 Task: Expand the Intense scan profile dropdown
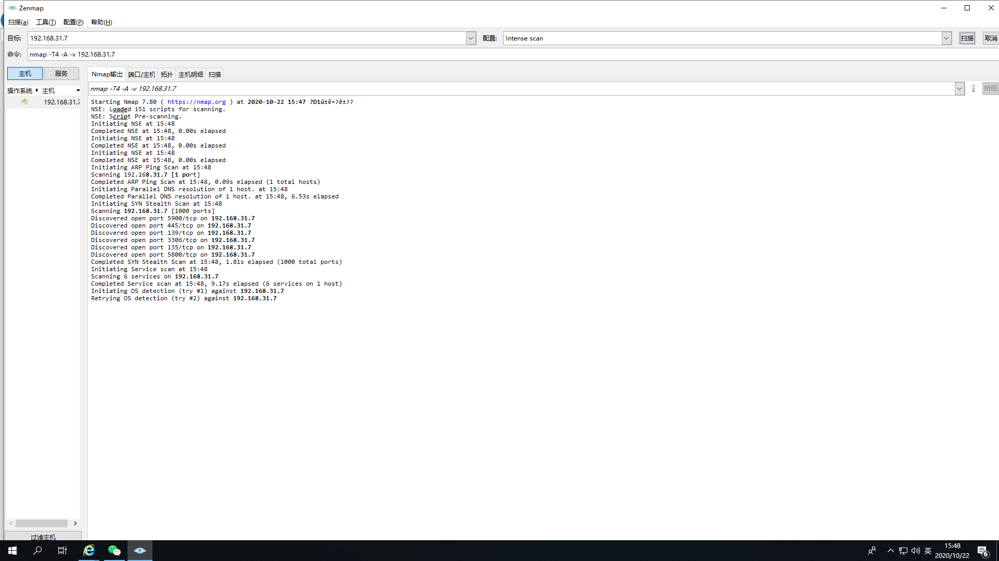946,38
